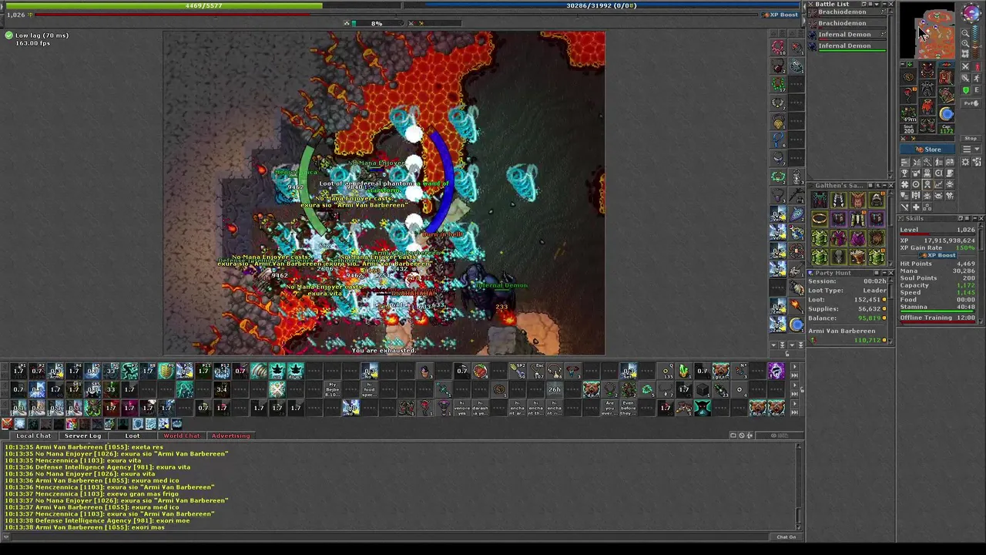Enable stand still red figure mode
The height and width of the screenshot is (555, 986).
coord(977,66)
